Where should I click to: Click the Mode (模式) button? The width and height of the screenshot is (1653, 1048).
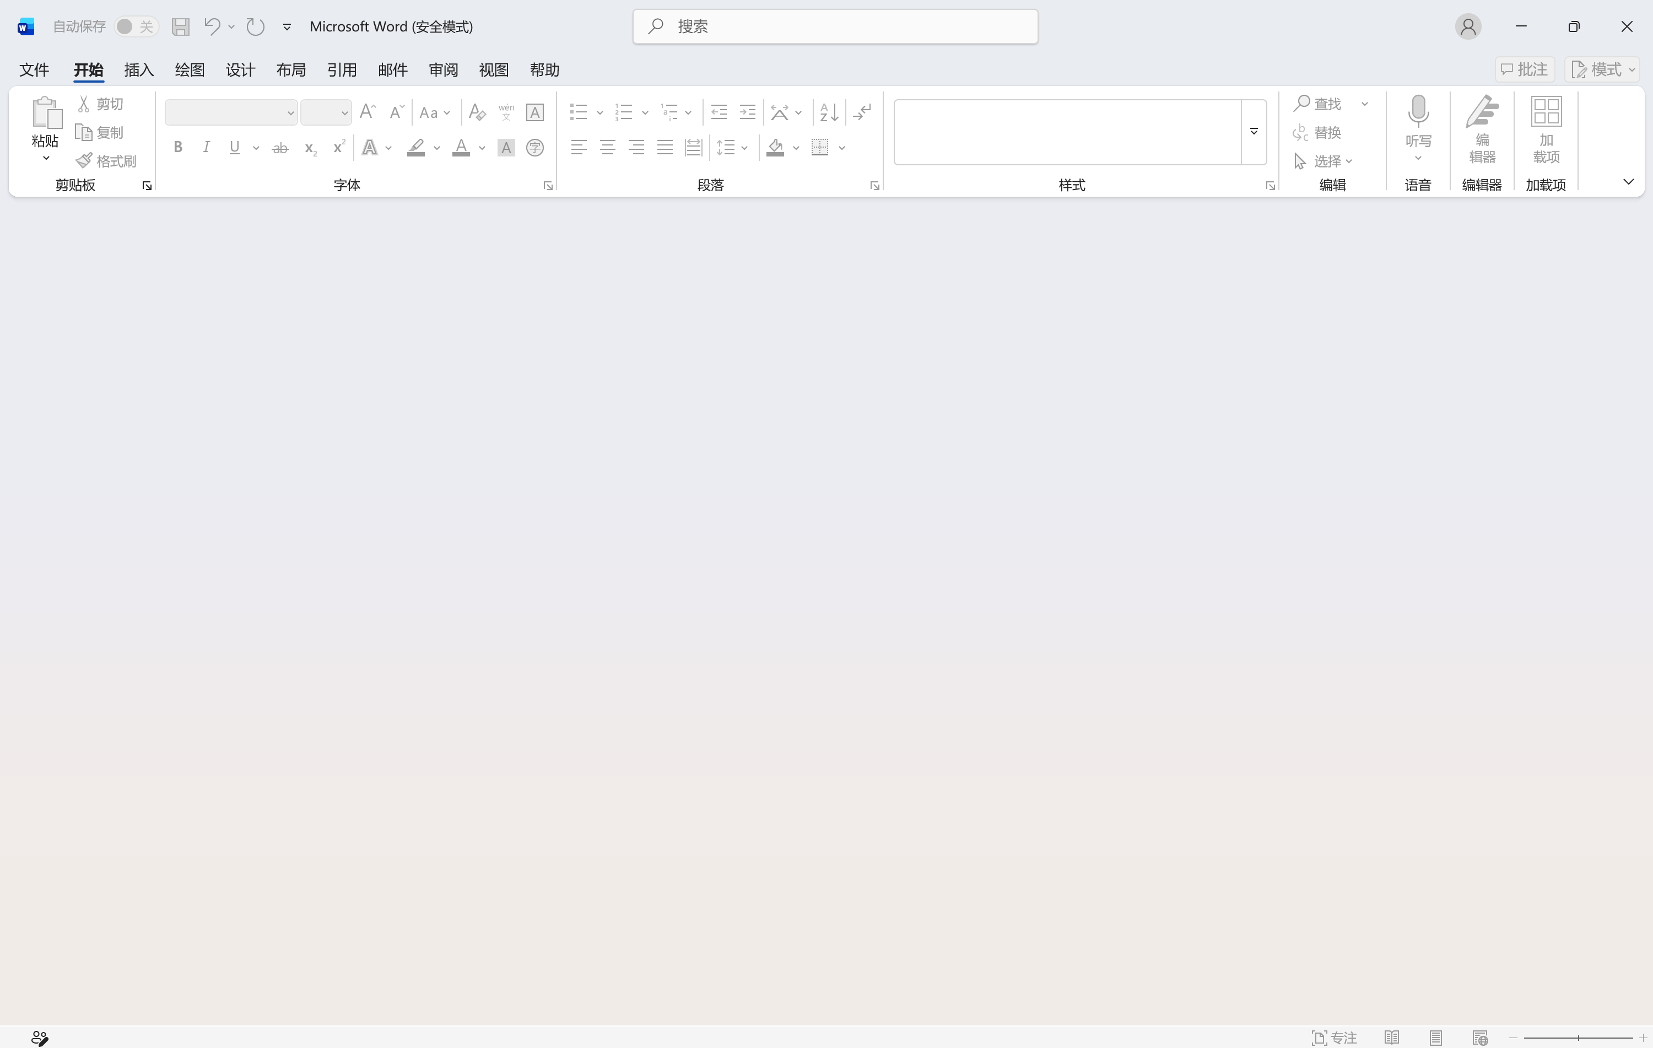pos(1602,69)
